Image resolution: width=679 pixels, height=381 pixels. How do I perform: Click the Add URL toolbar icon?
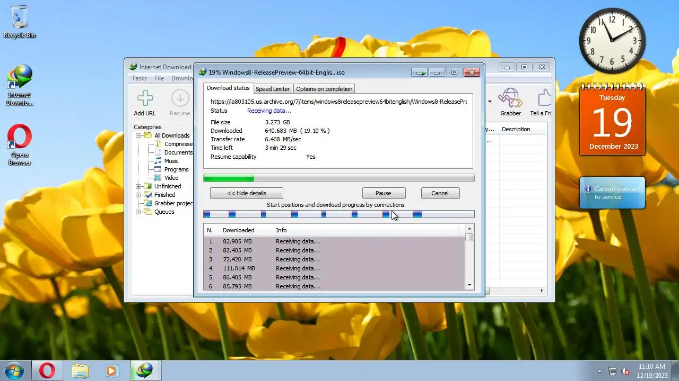tap(145, 98)
